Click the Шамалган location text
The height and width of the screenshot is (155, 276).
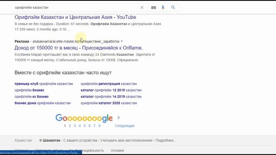(51, 140)
